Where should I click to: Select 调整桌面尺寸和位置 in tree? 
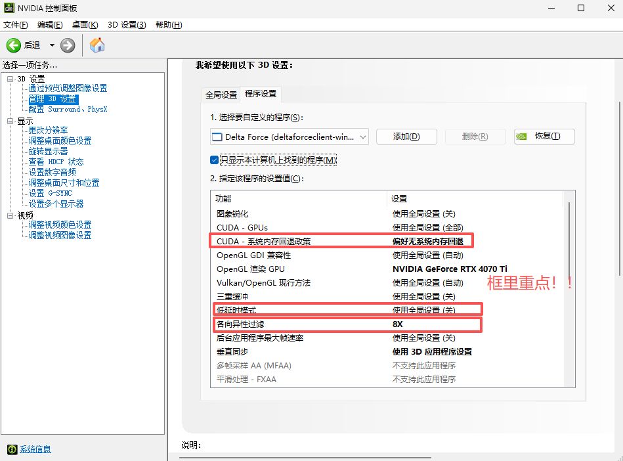(64, 183)
